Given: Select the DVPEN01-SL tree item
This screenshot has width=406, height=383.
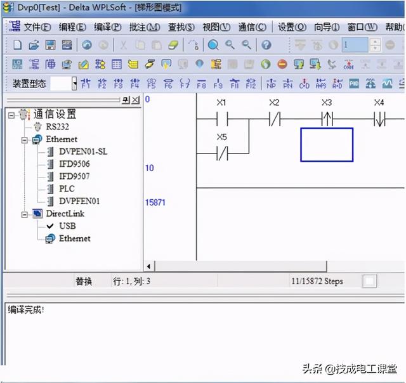Looking at the screenshot, I should pyautogui.click(x=83, y=152).
